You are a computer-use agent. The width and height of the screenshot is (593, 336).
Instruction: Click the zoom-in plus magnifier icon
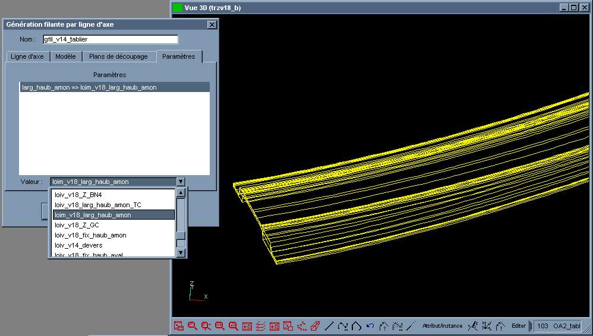pyautogui.click(x=206, y=326)
